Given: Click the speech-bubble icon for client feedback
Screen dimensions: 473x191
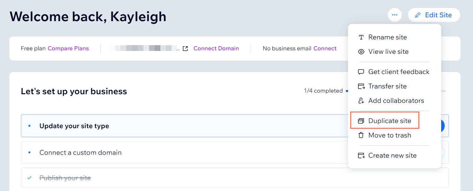Looking at the screenshot, I should click(x=361, y=72).
